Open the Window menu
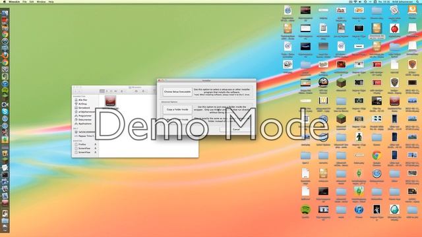 pos(41,1)
